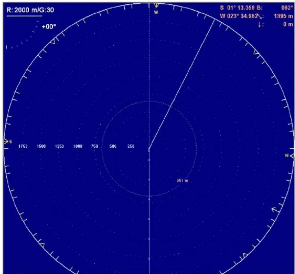Click the S compass marker on the left rim
Viewport: 295px width, 274px height.
coord(8,142)
